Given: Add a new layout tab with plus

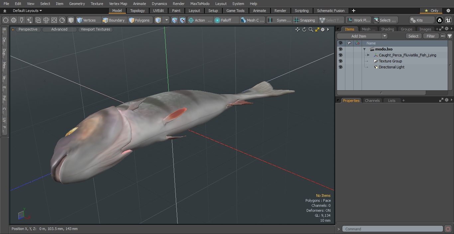Looking at the screenshot, I should (x=353, y=11).
